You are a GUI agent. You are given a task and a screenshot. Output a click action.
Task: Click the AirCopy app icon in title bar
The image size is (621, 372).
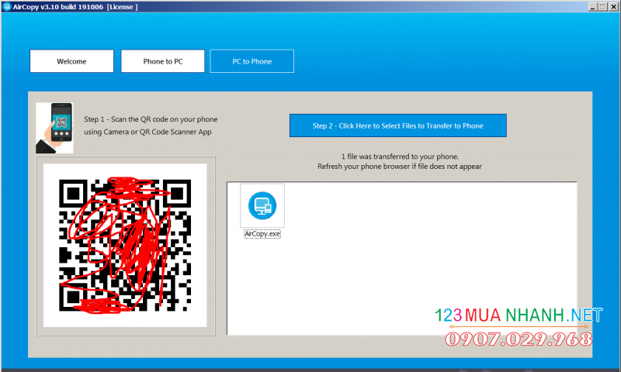[x=6, y=7]
